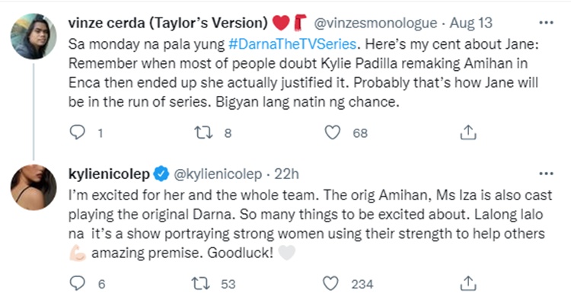Visit the @vinzesmonologue handle
This screenshot has height=303, width=571.
(375, 23)
